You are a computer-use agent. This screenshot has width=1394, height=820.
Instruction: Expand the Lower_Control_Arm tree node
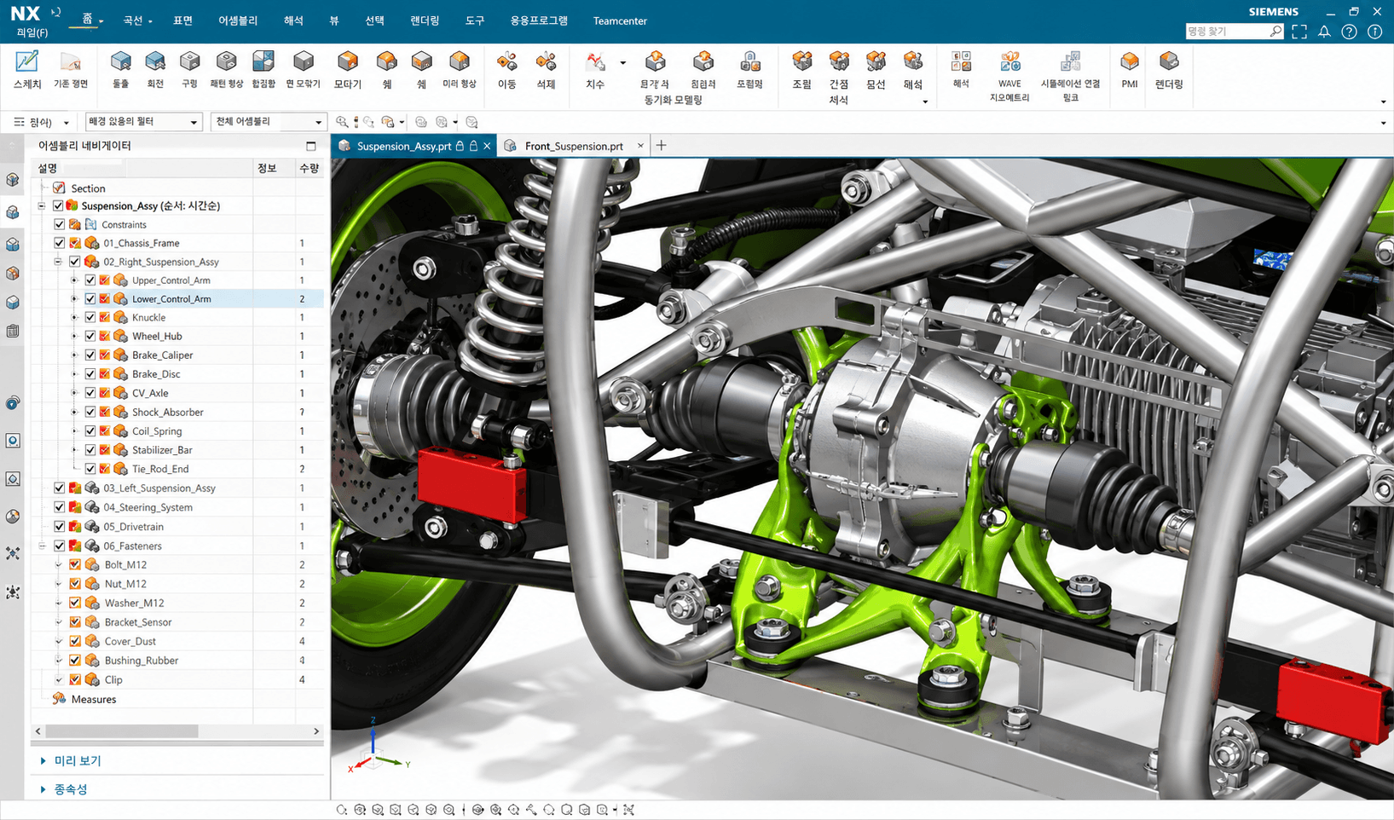point(74,299)
